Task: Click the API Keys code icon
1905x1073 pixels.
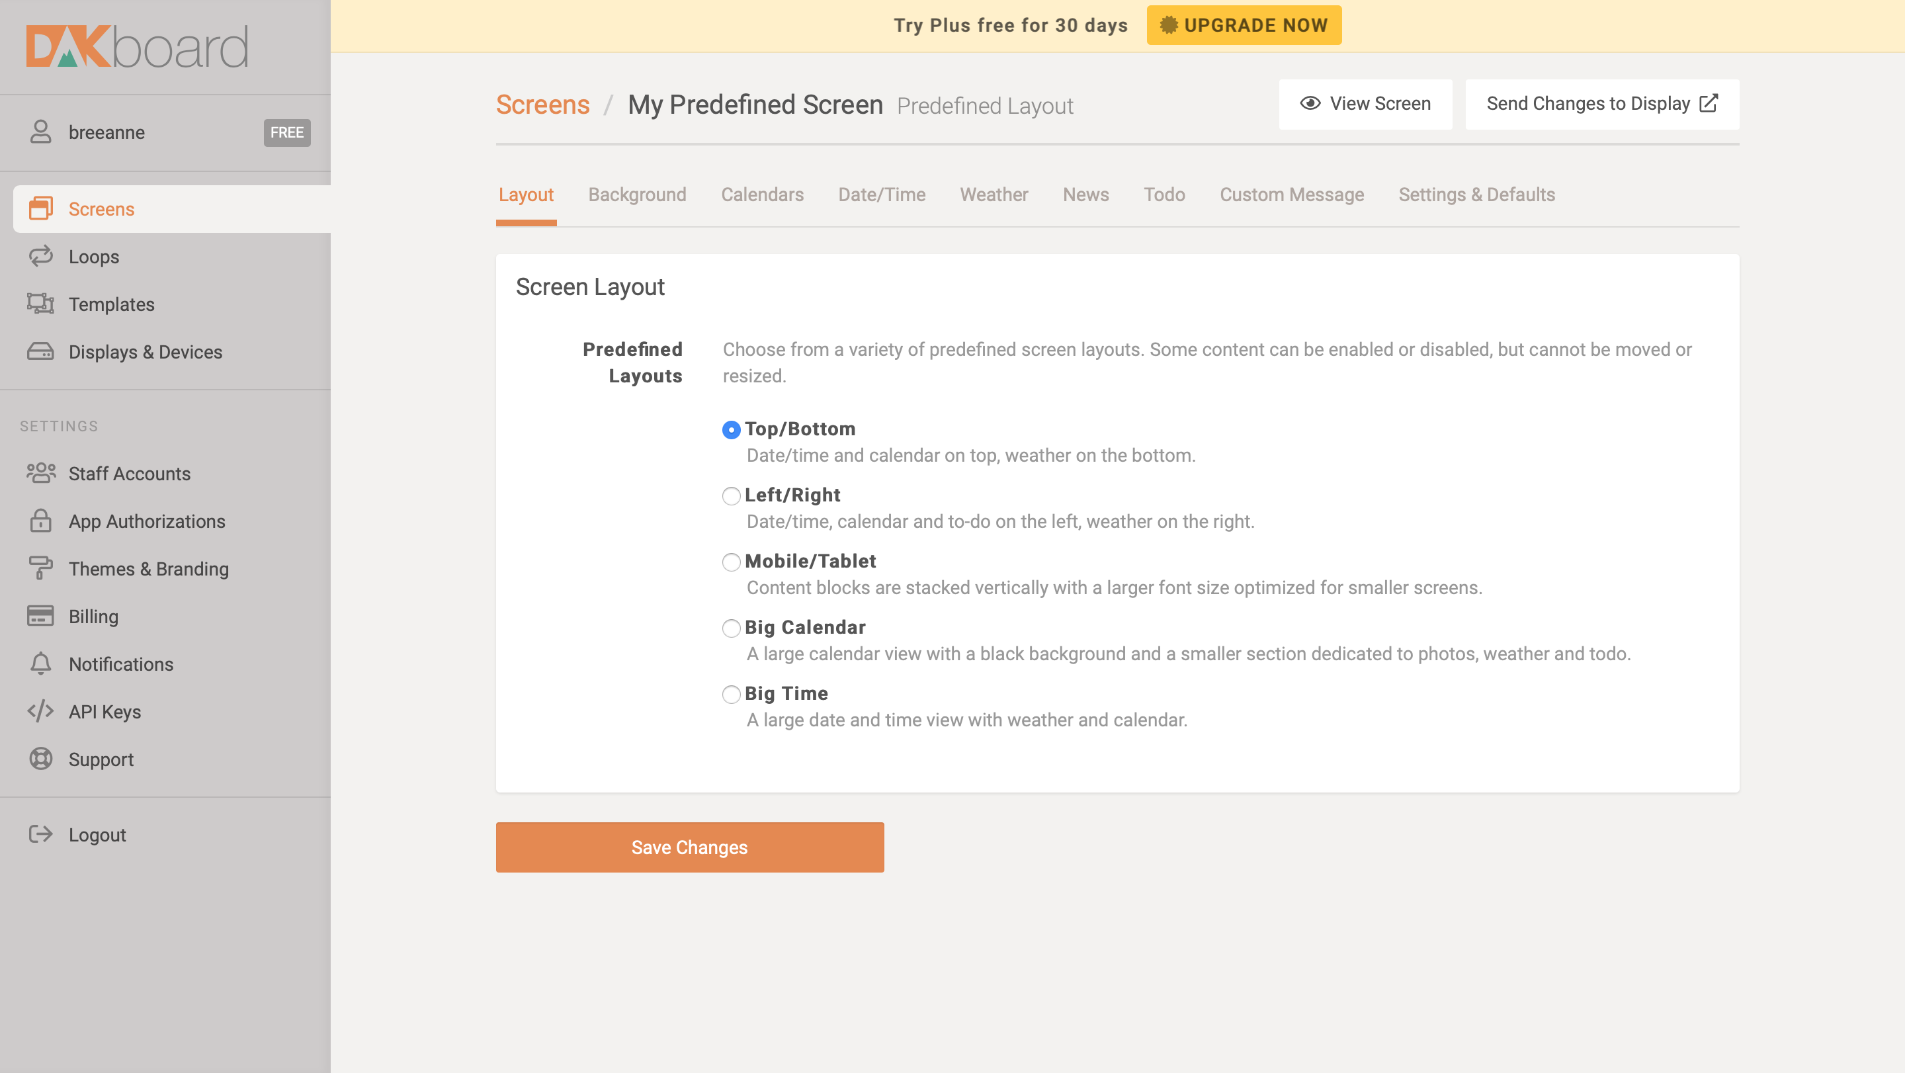Action: point(40,710)
